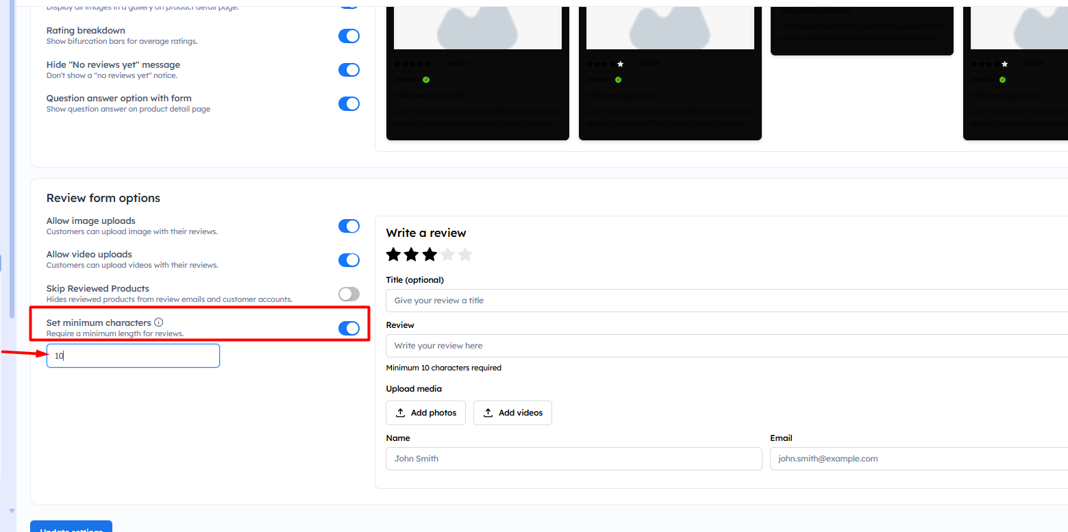
Task: Click the scroll-down arrow in the left sidebar
Action: (x=12, y=511)
